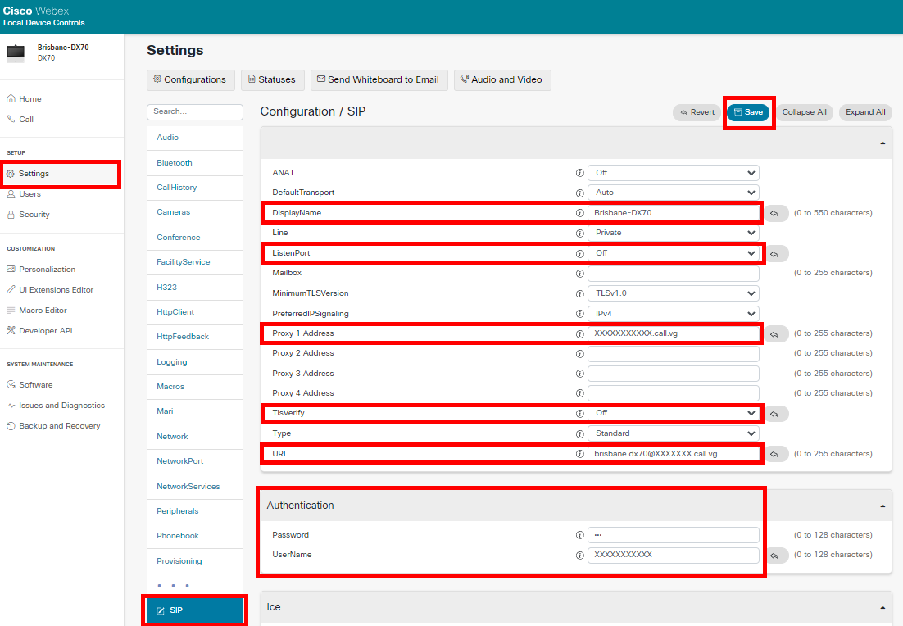Open the ANAT dropdown

pyautogui.click(x=674, y=173)
